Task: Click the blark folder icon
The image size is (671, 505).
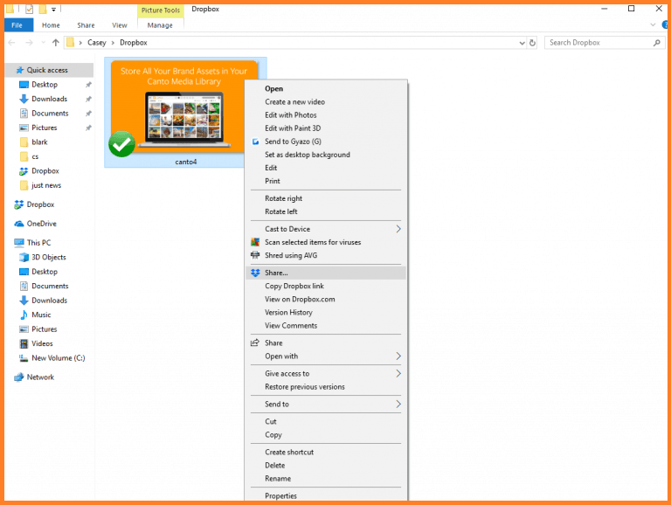Action: coord(24,142)
